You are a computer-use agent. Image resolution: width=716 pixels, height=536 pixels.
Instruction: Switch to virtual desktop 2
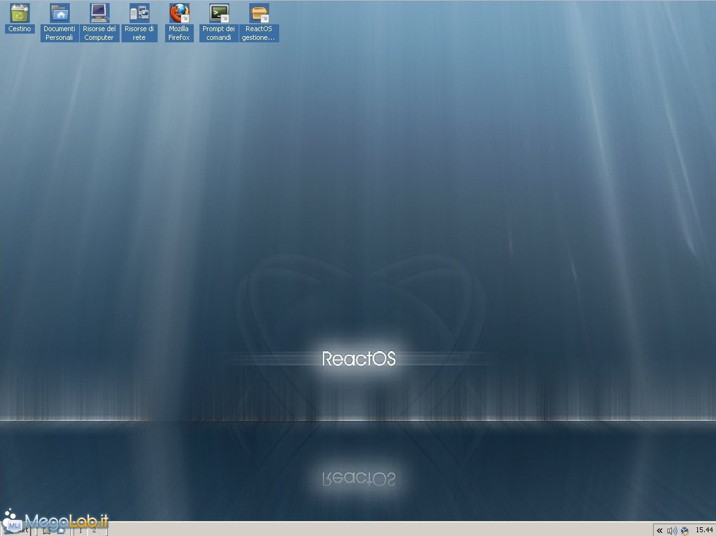click(x=95, y=530)
